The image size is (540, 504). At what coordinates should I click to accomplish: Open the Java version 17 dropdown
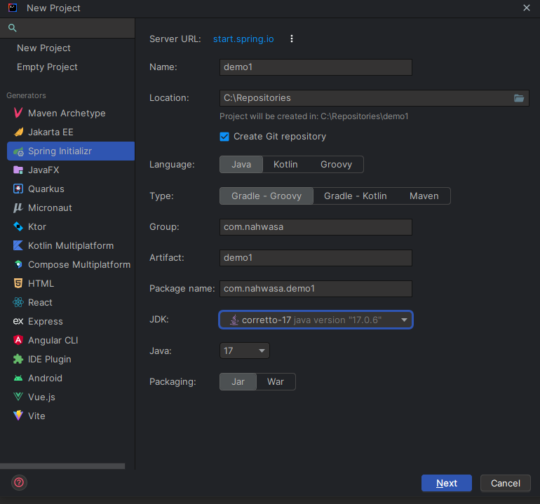pyautogui.click(x=245, y=350)
